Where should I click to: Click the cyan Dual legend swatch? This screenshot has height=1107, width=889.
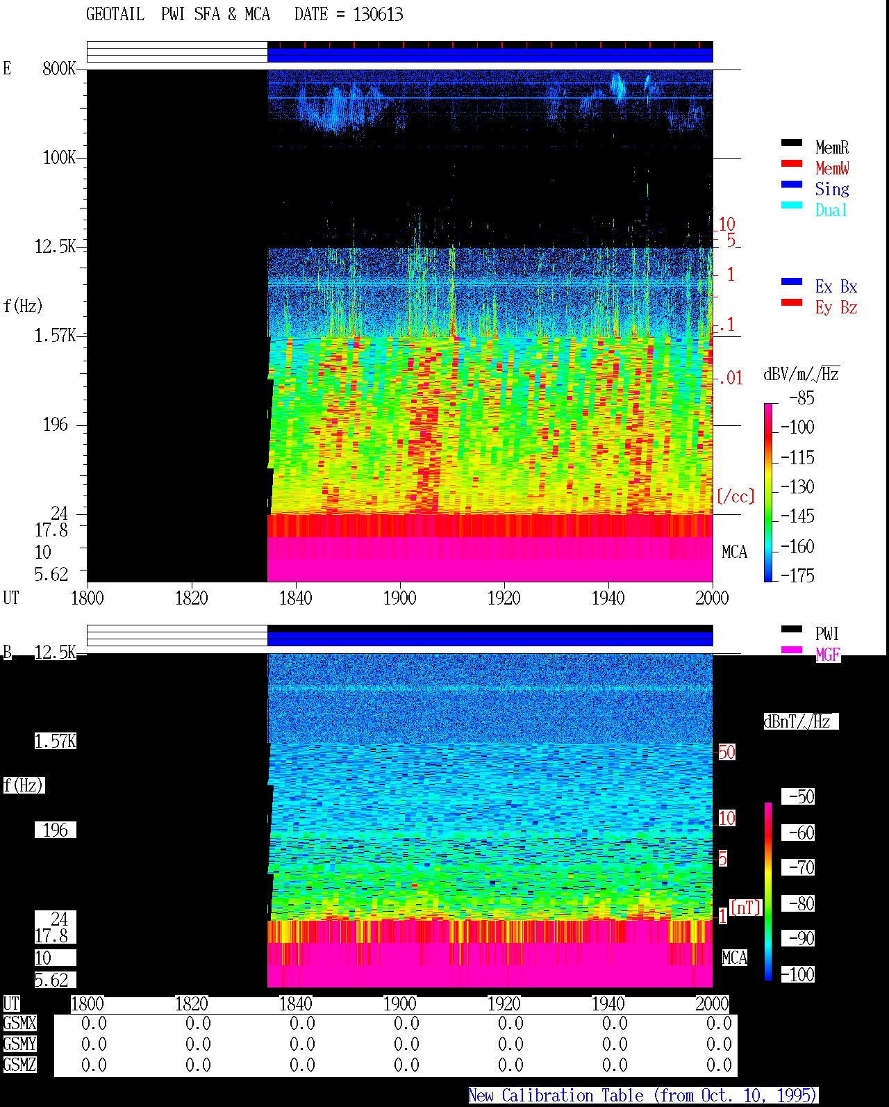click(792, 205)
